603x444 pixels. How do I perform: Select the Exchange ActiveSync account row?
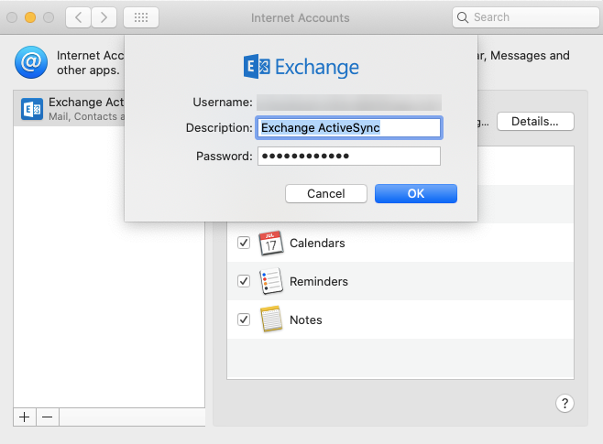pos(70,109)
